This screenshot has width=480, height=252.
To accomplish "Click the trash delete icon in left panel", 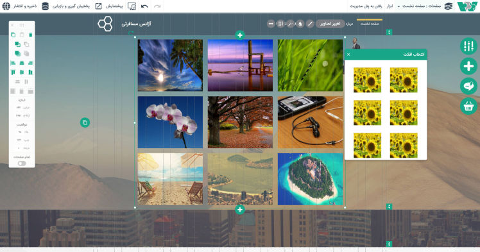I will tap(31, 35).
